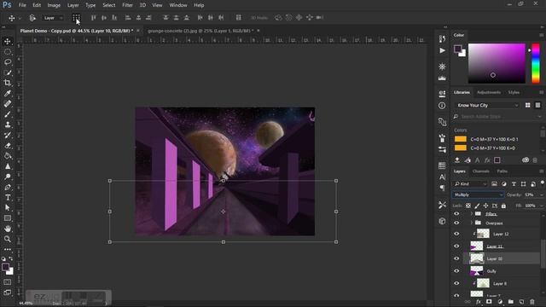Select the Rectangle shape tool

tap(8, 218)
